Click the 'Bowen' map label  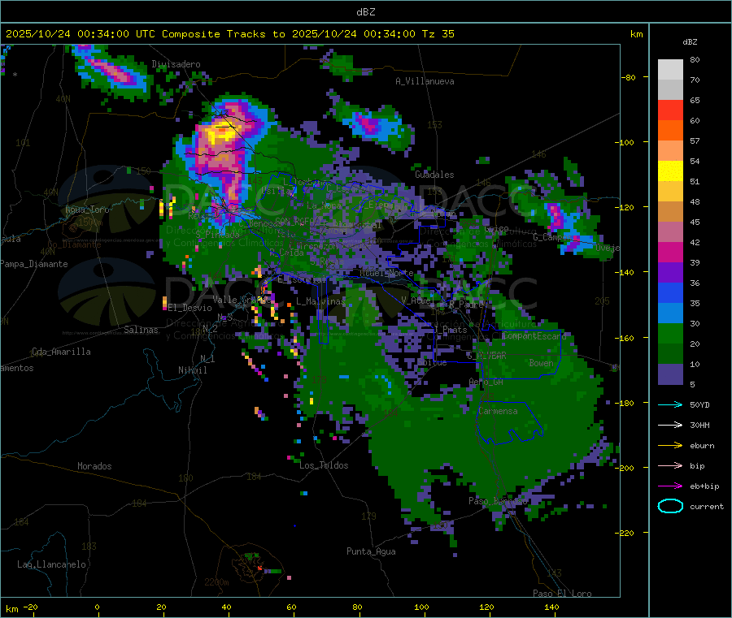click(x=541, y=362)
